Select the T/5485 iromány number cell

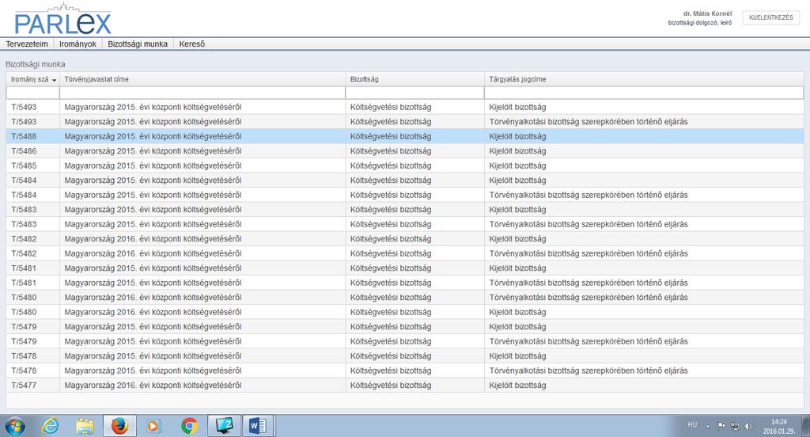pos(33,165)
